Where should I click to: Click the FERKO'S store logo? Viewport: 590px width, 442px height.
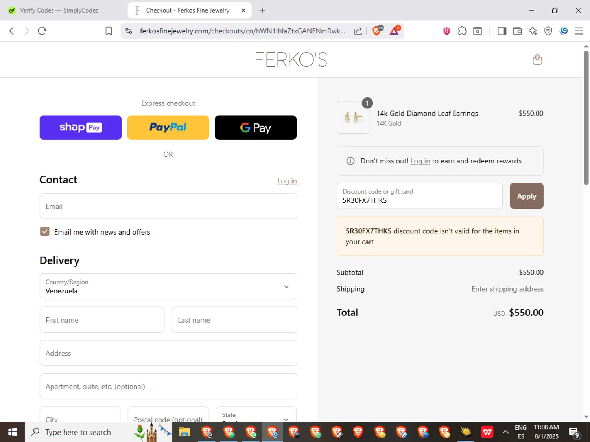[291, 60]
